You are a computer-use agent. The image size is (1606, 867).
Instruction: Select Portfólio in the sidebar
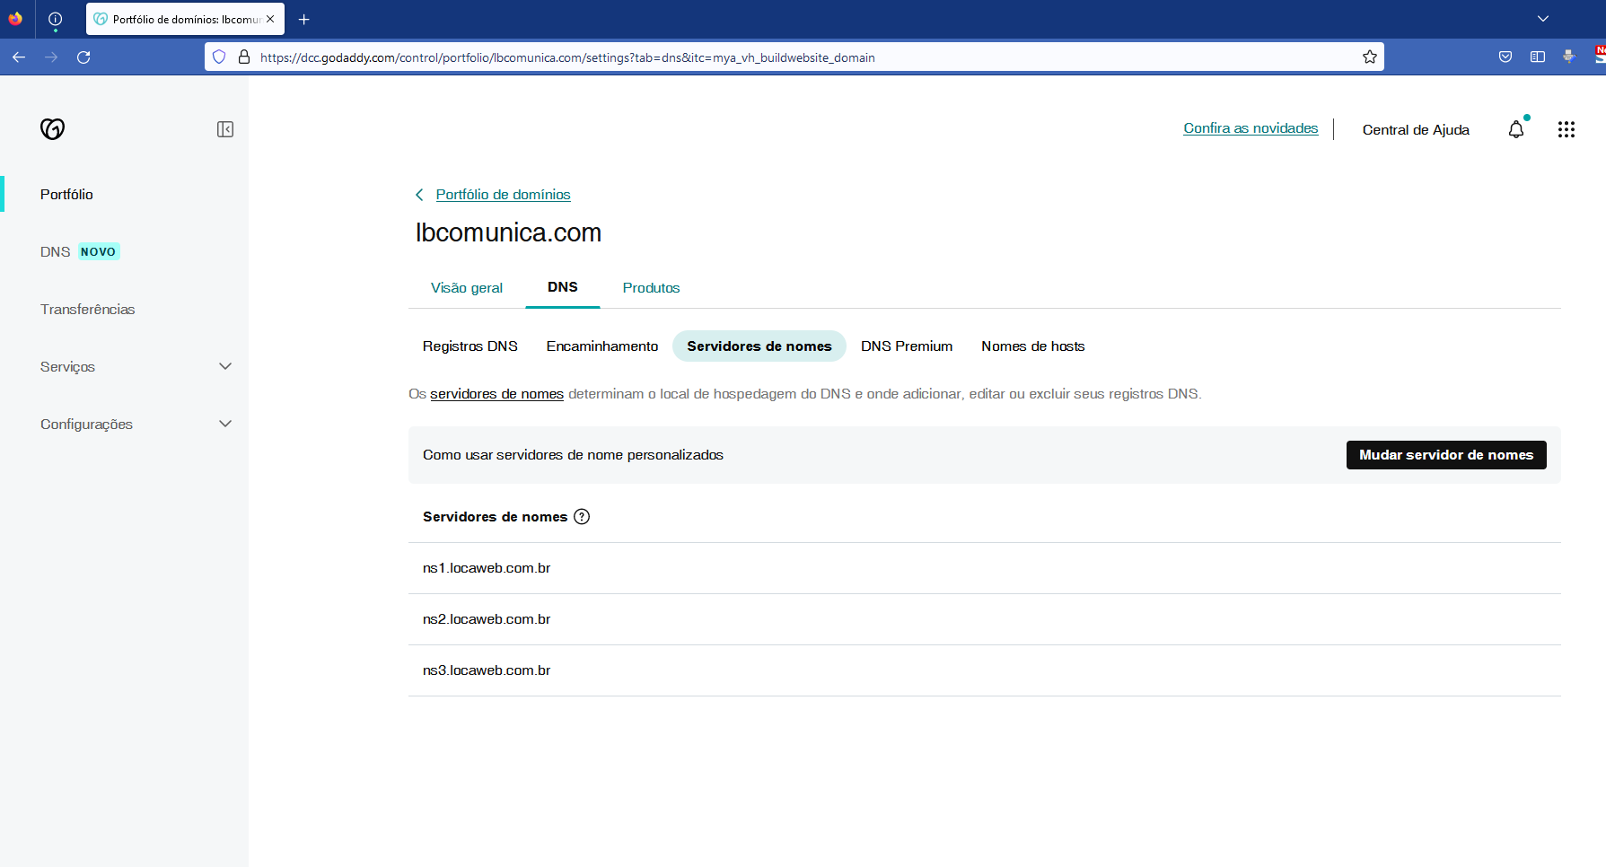click(x=66, y=194)
